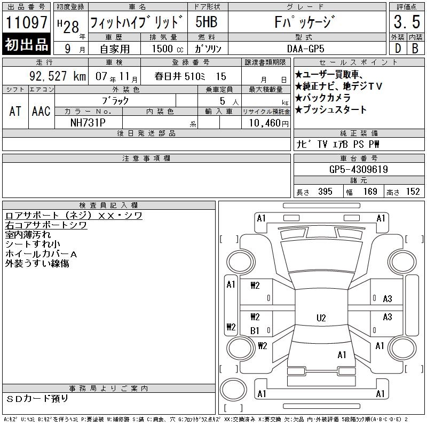Screen dimensions: 427x427
Task: Click the seating capacity 5 人
Action: [229, 101]
